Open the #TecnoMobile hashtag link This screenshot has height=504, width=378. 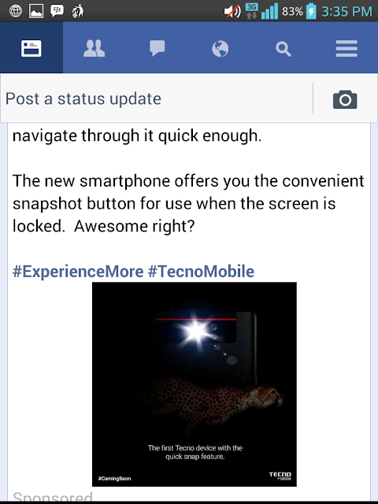tap(201, 271)
